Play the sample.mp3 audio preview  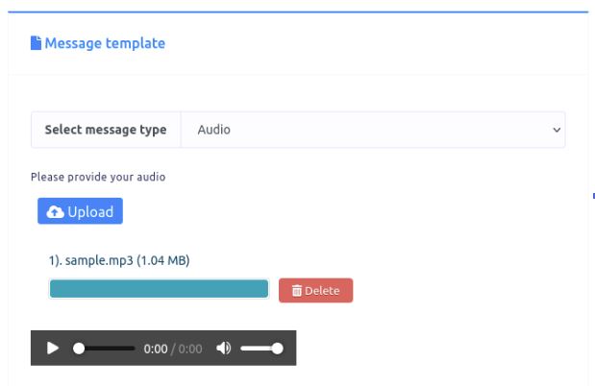click(x=52, y=349)
